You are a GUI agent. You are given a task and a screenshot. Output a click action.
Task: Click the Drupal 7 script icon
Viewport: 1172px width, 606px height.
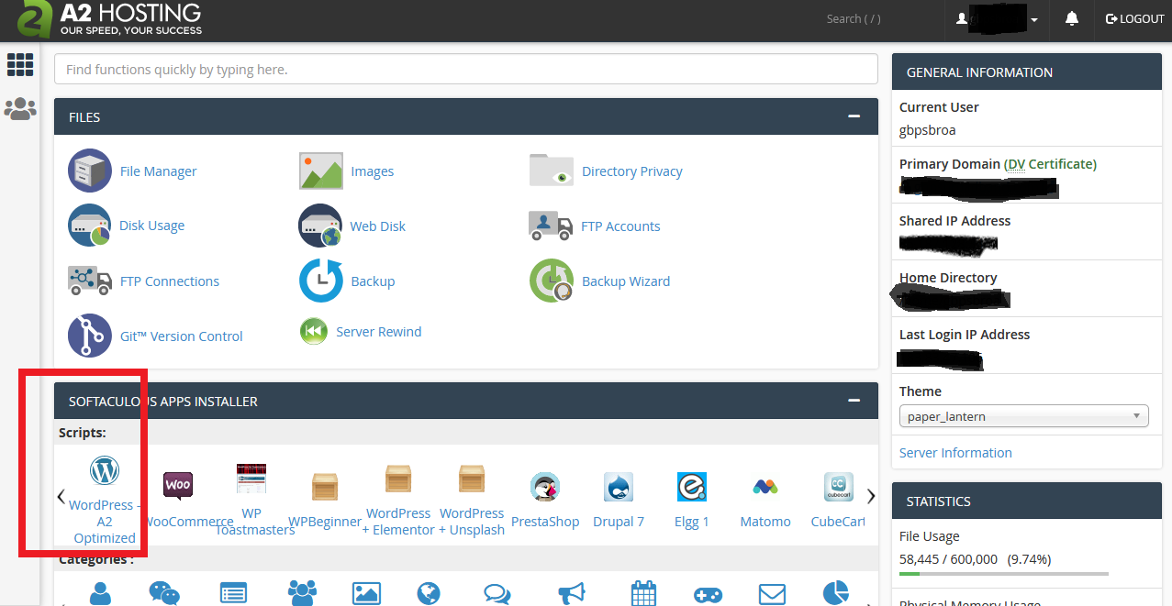click(619, 487)
